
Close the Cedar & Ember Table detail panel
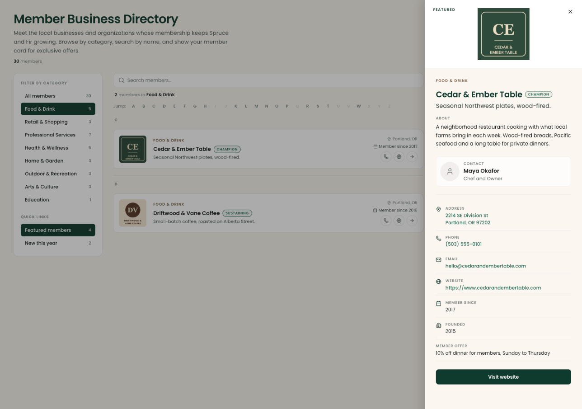(x=570, y=12)
